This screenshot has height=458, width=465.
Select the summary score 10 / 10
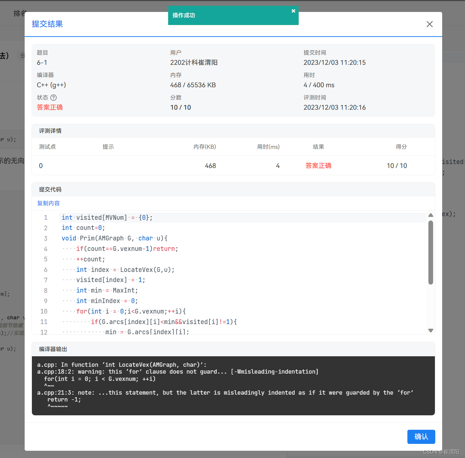[x=180, y=107]
